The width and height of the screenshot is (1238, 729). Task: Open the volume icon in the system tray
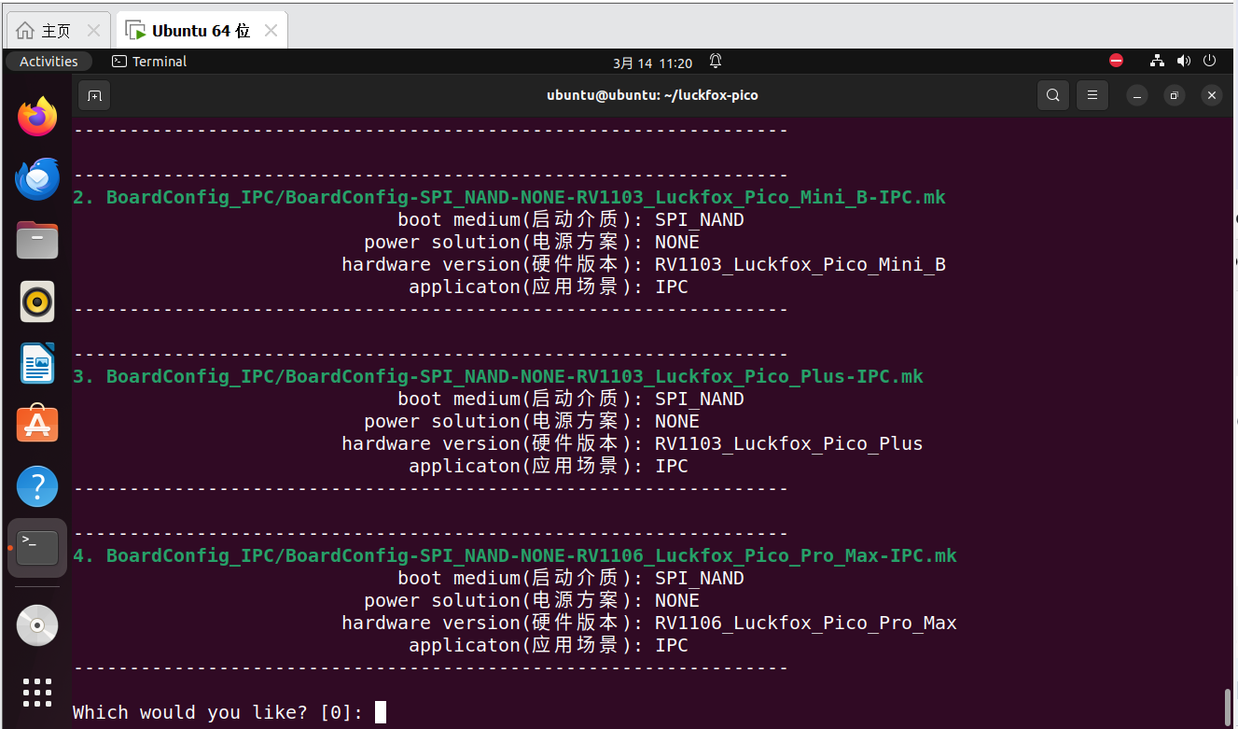tap(1184, 61)
